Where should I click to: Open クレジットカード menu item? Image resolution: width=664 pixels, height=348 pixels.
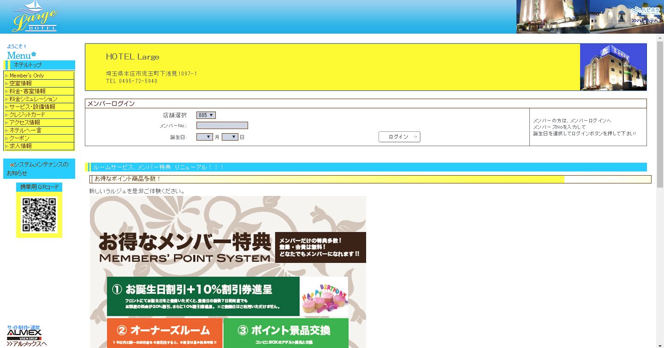coord(39,115)
